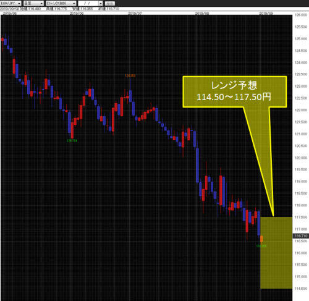
Task: Click the 125.000 price axis label
Action: coord(301,38)
